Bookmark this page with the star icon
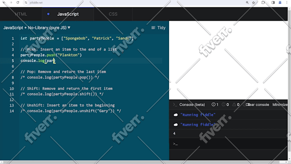Image resolution: width=291 pixels, height=164 pixels. point(253,3)
